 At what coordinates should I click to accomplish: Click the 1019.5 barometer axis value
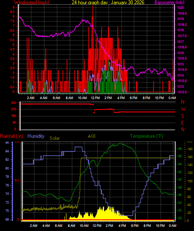[x=182, y=13]
